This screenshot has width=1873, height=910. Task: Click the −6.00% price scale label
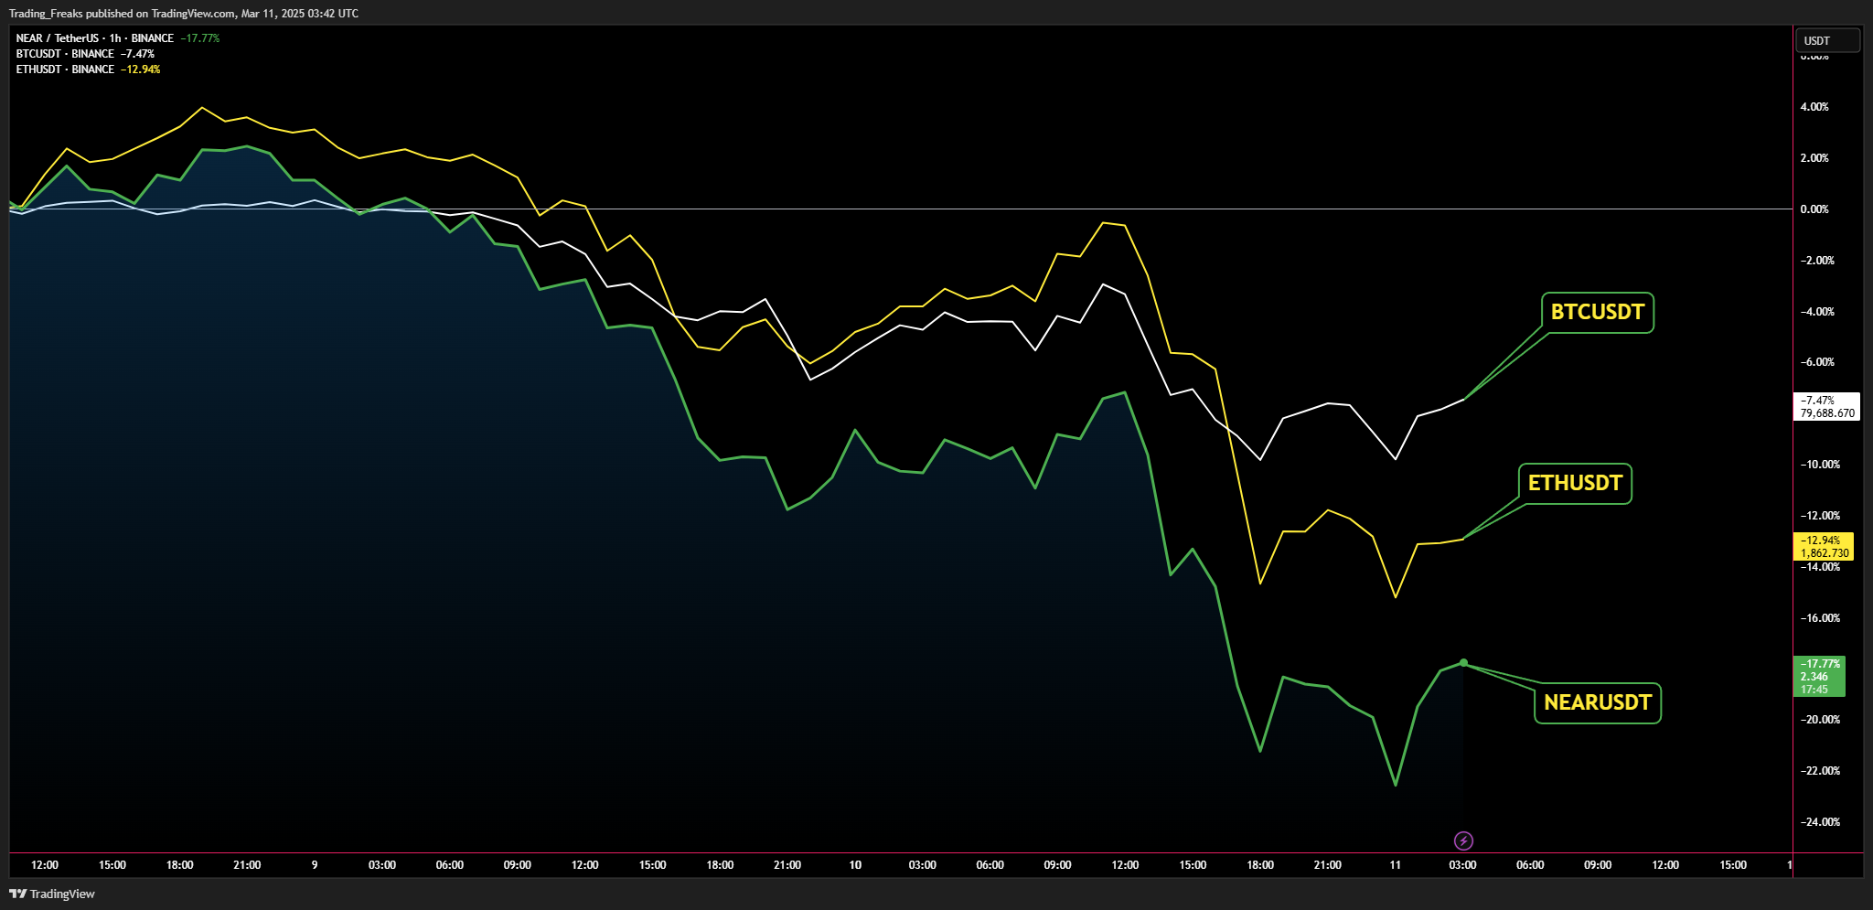point(1817,362)
